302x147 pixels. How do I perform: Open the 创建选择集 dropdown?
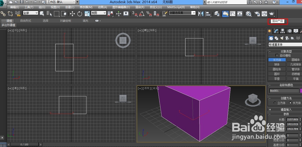(x=182, y=13)
